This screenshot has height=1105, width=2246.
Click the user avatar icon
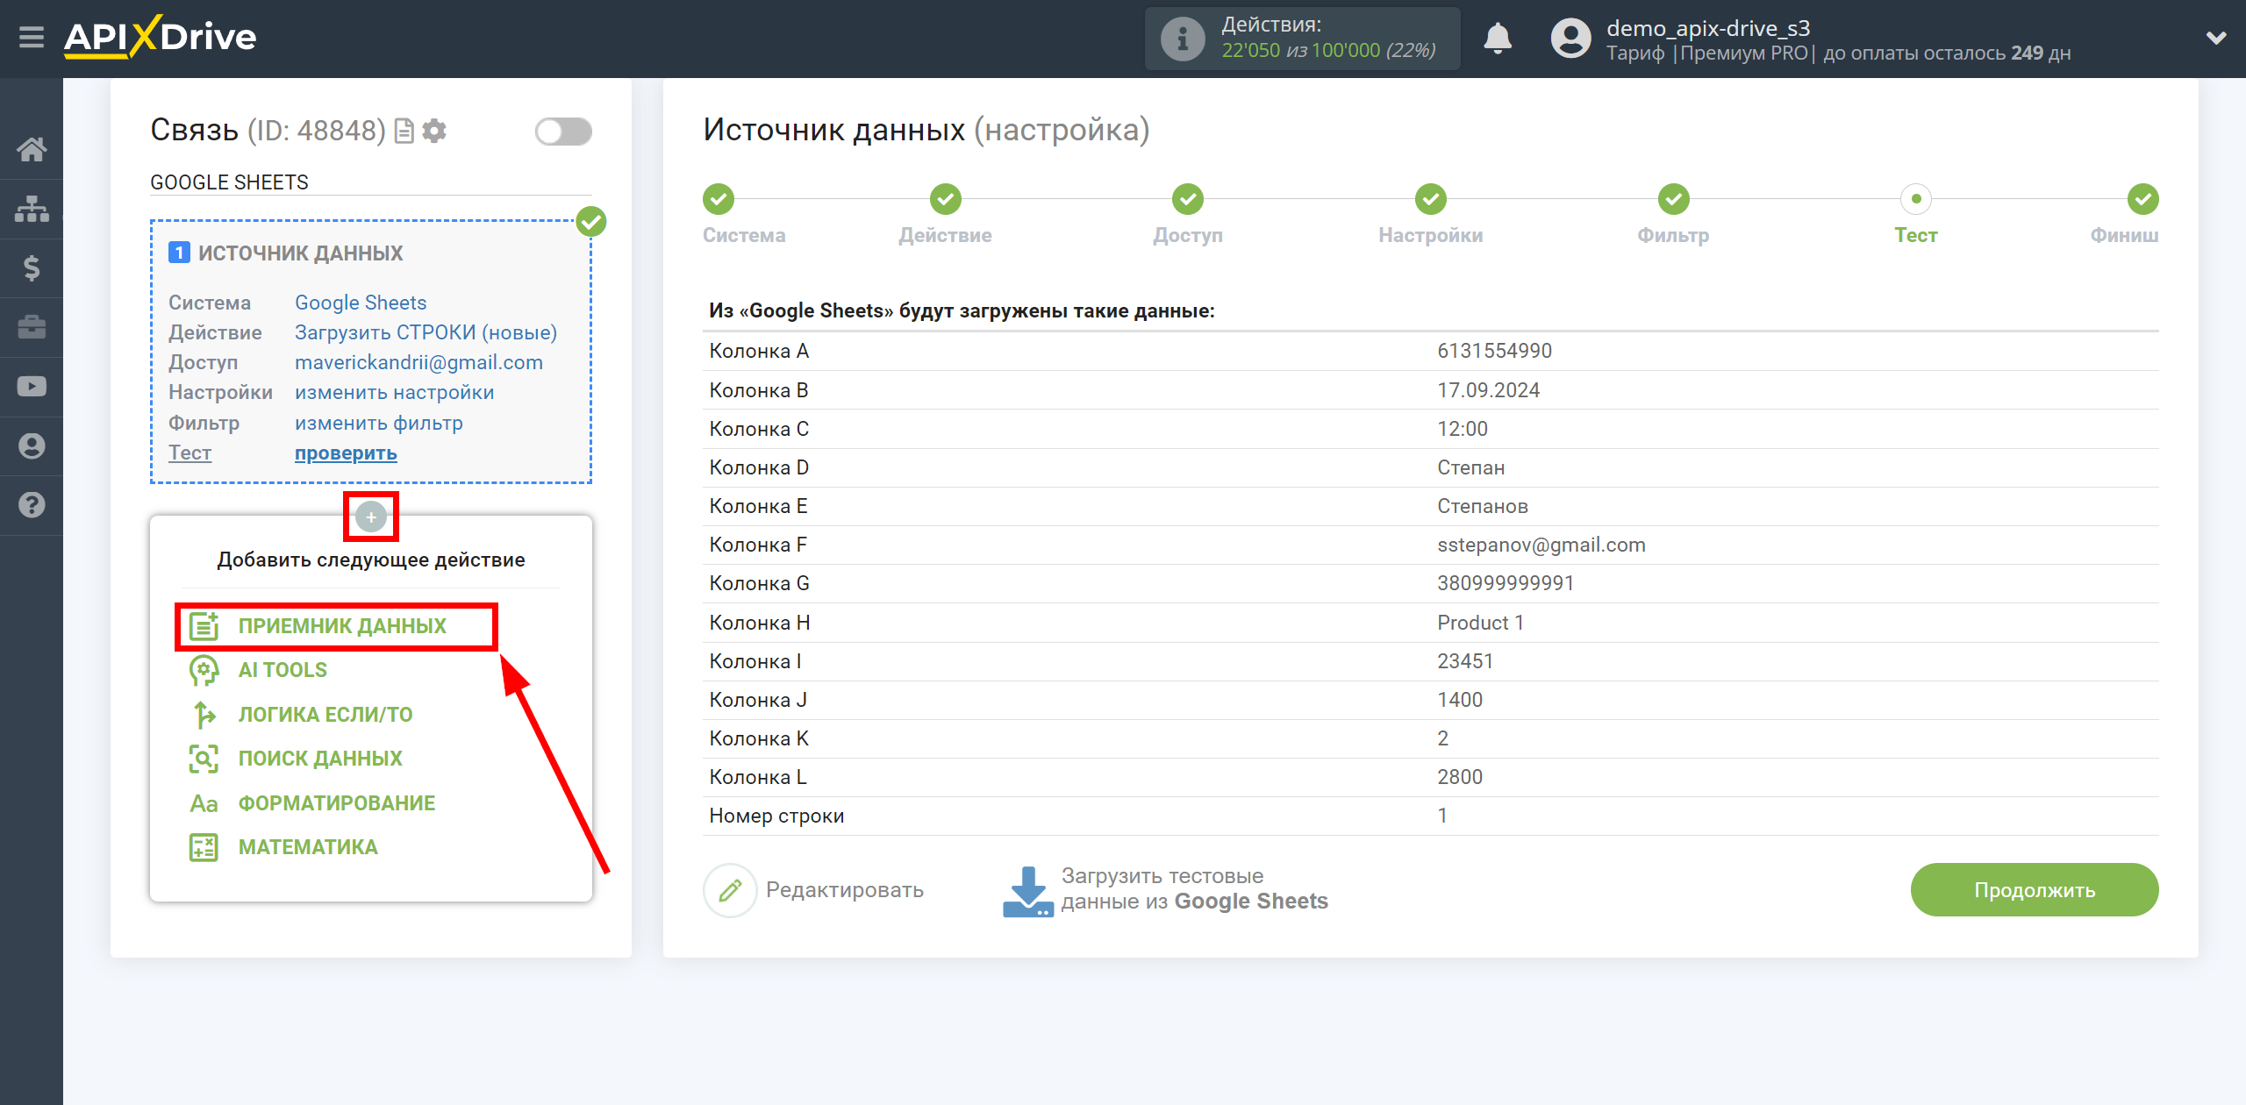tap(1570, 39)
